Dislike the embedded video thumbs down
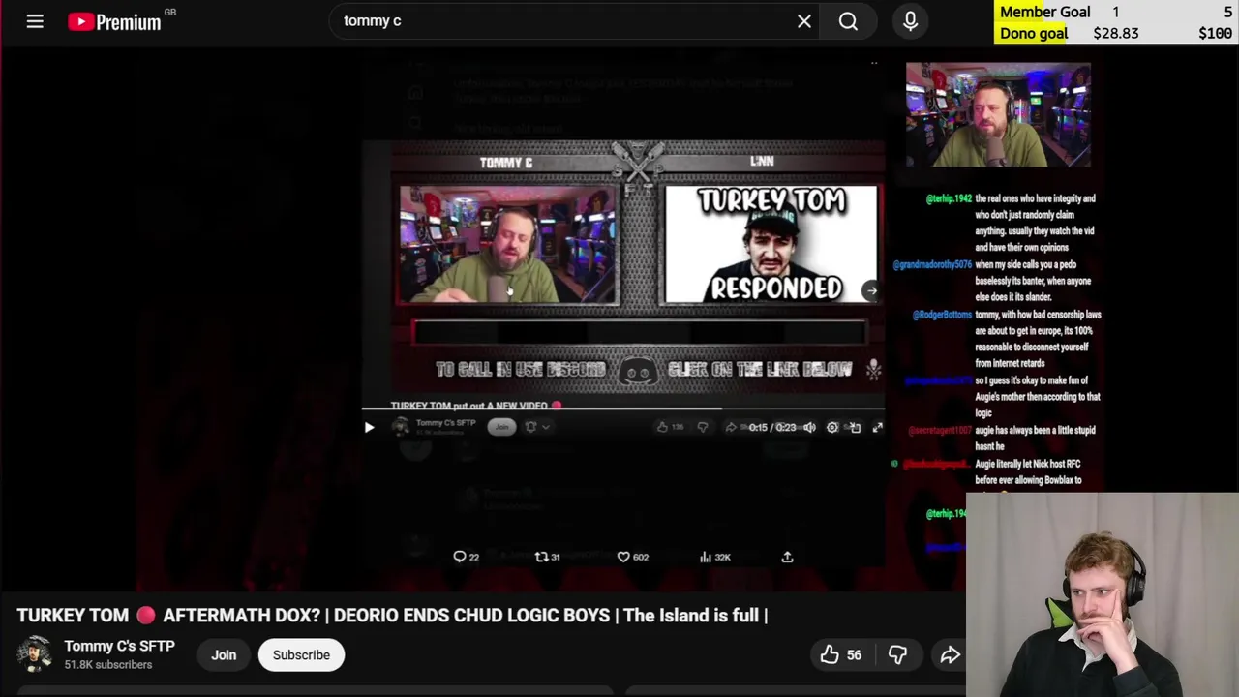1239x697 pixels. 703,427
